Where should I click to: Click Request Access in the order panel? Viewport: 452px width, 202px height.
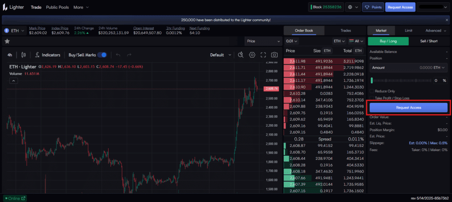point(408,107)
